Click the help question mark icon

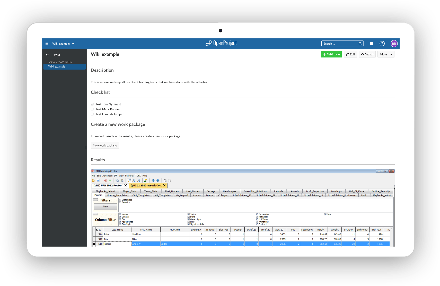pyautogui.click(x=382, y=44)
